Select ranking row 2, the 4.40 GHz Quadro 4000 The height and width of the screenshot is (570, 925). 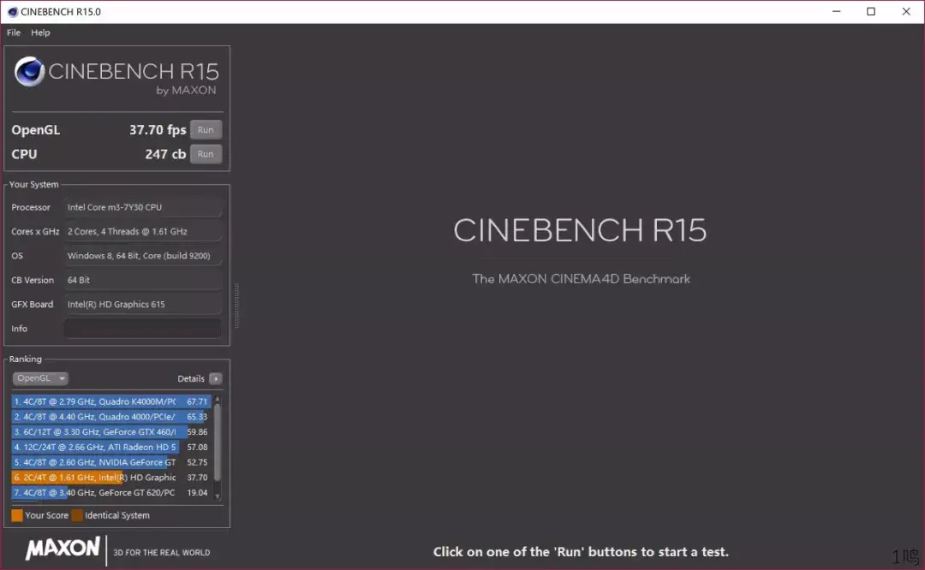pos(110,417)
